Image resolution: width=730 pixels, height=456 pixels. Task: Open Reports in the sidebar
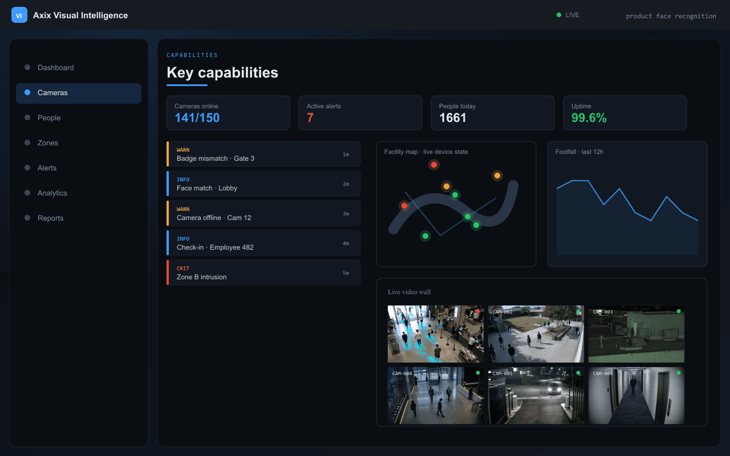coord(79,218)
